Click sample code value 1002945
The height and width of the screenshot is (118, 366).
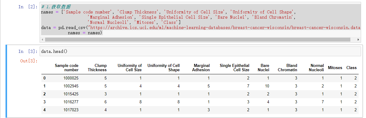pos(71,86)
